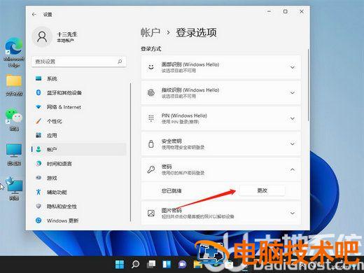Screen dimensions: 364x273
Task: Click the 游戏 controller icon
Action: click(x=38, y=178)
